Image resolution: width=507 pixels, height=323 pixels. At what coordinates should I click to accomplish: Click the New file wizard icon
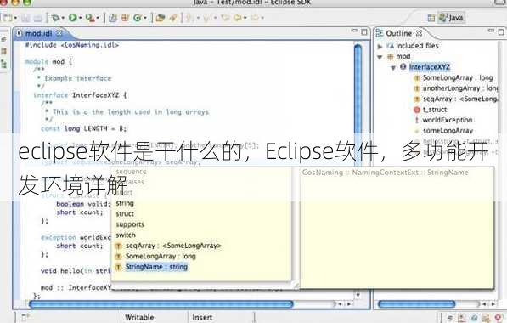click(x=7, y=18)
